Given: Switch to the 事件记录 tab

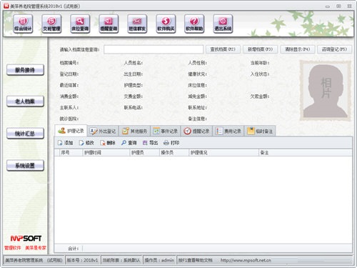Looking at the screenshot, I should [x=166, y=131].
